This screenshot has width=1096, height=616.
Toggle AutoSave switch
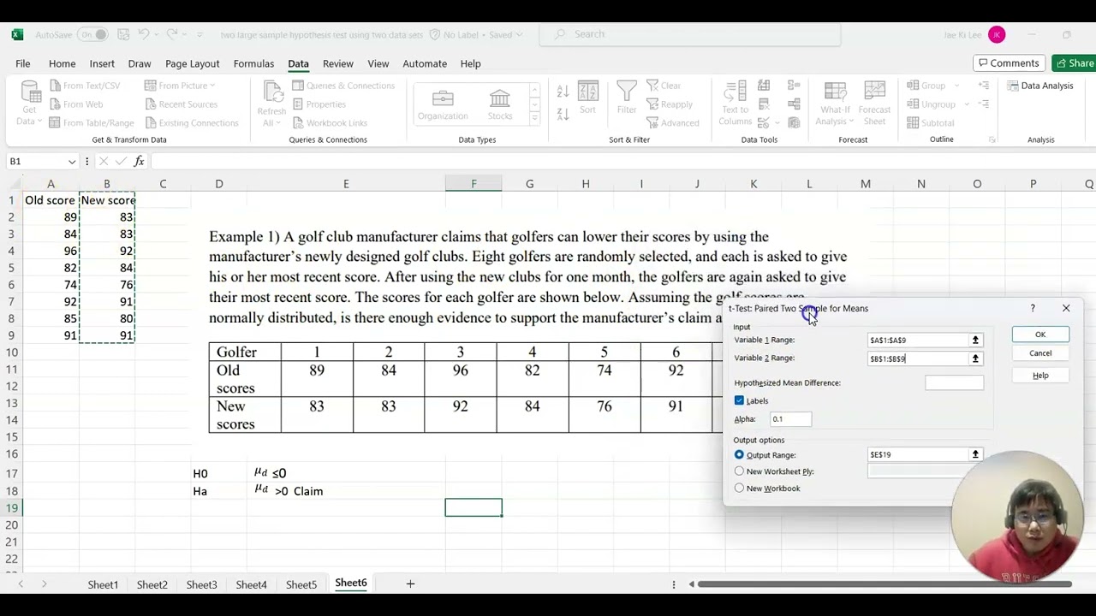(x=92, y=34)
